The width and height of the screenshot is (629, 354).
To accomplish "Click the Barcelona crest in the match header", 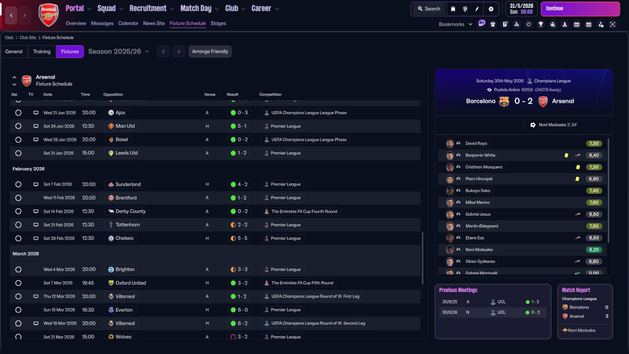I will [504, 101].
